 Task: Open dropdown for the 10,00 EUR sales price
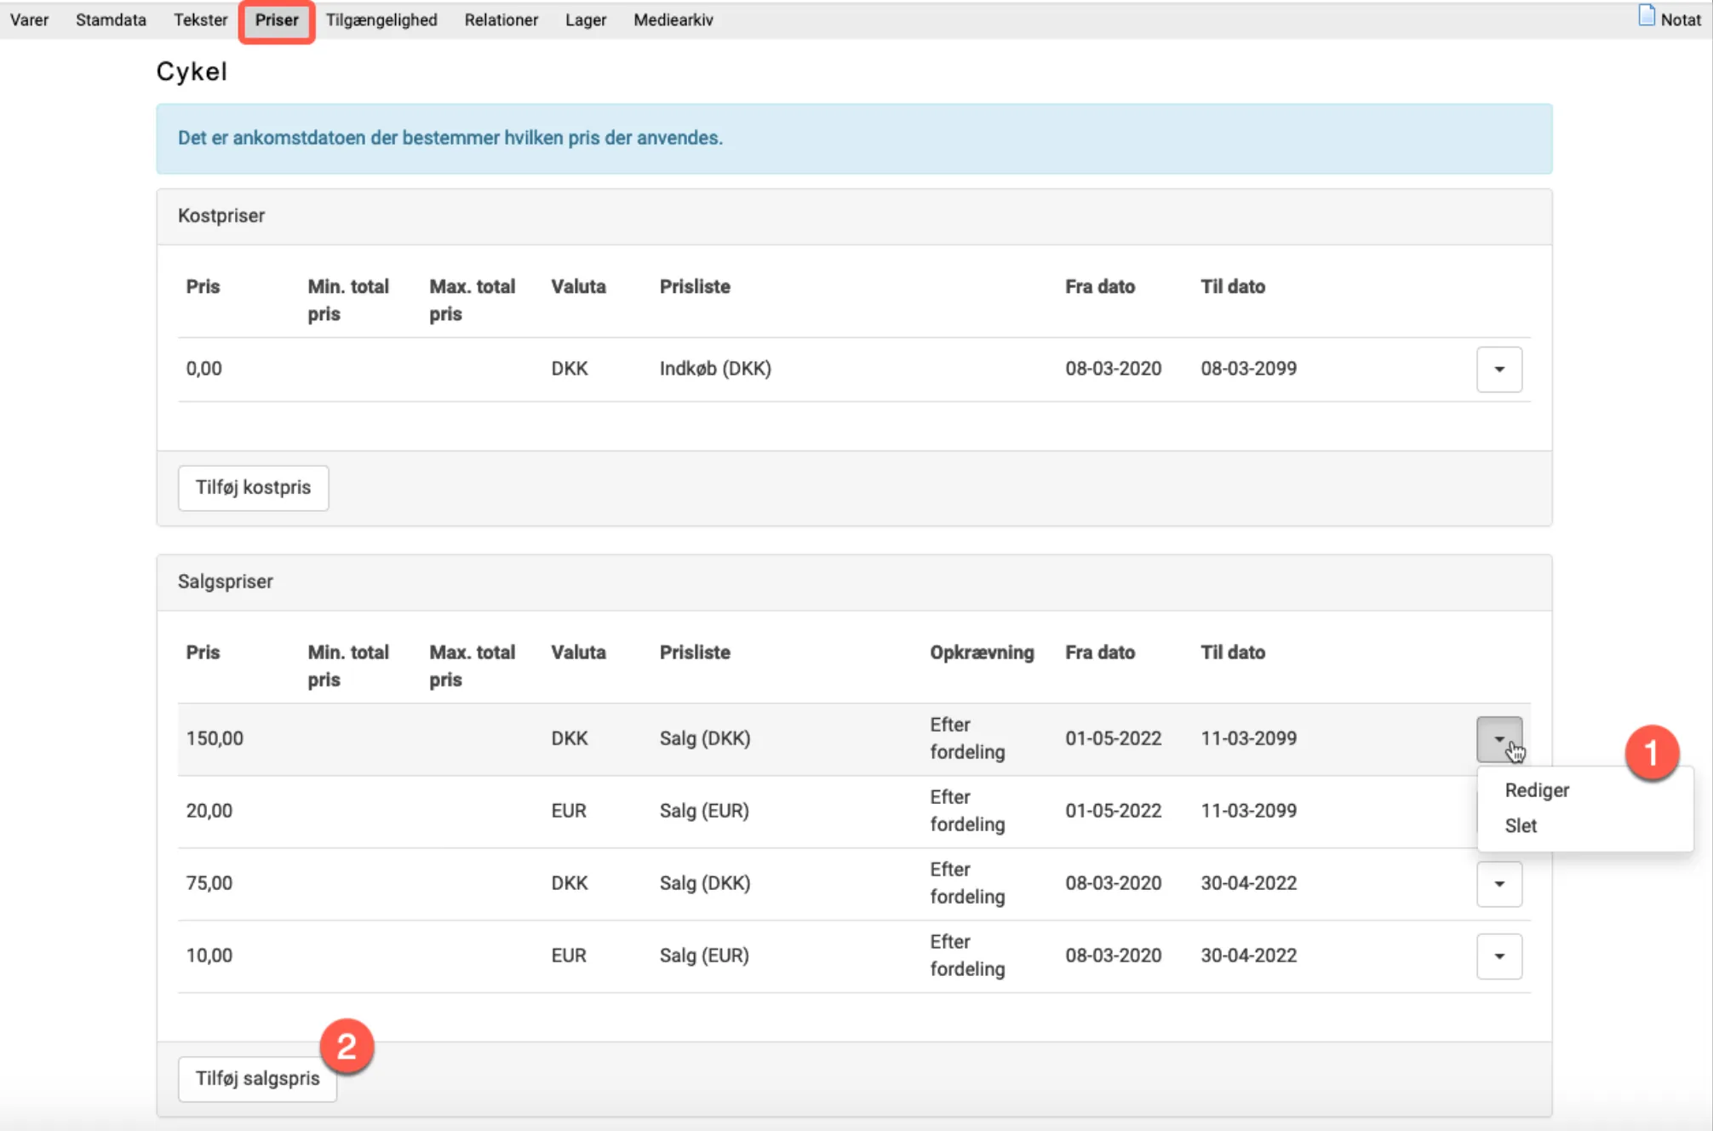(1498, 956)
